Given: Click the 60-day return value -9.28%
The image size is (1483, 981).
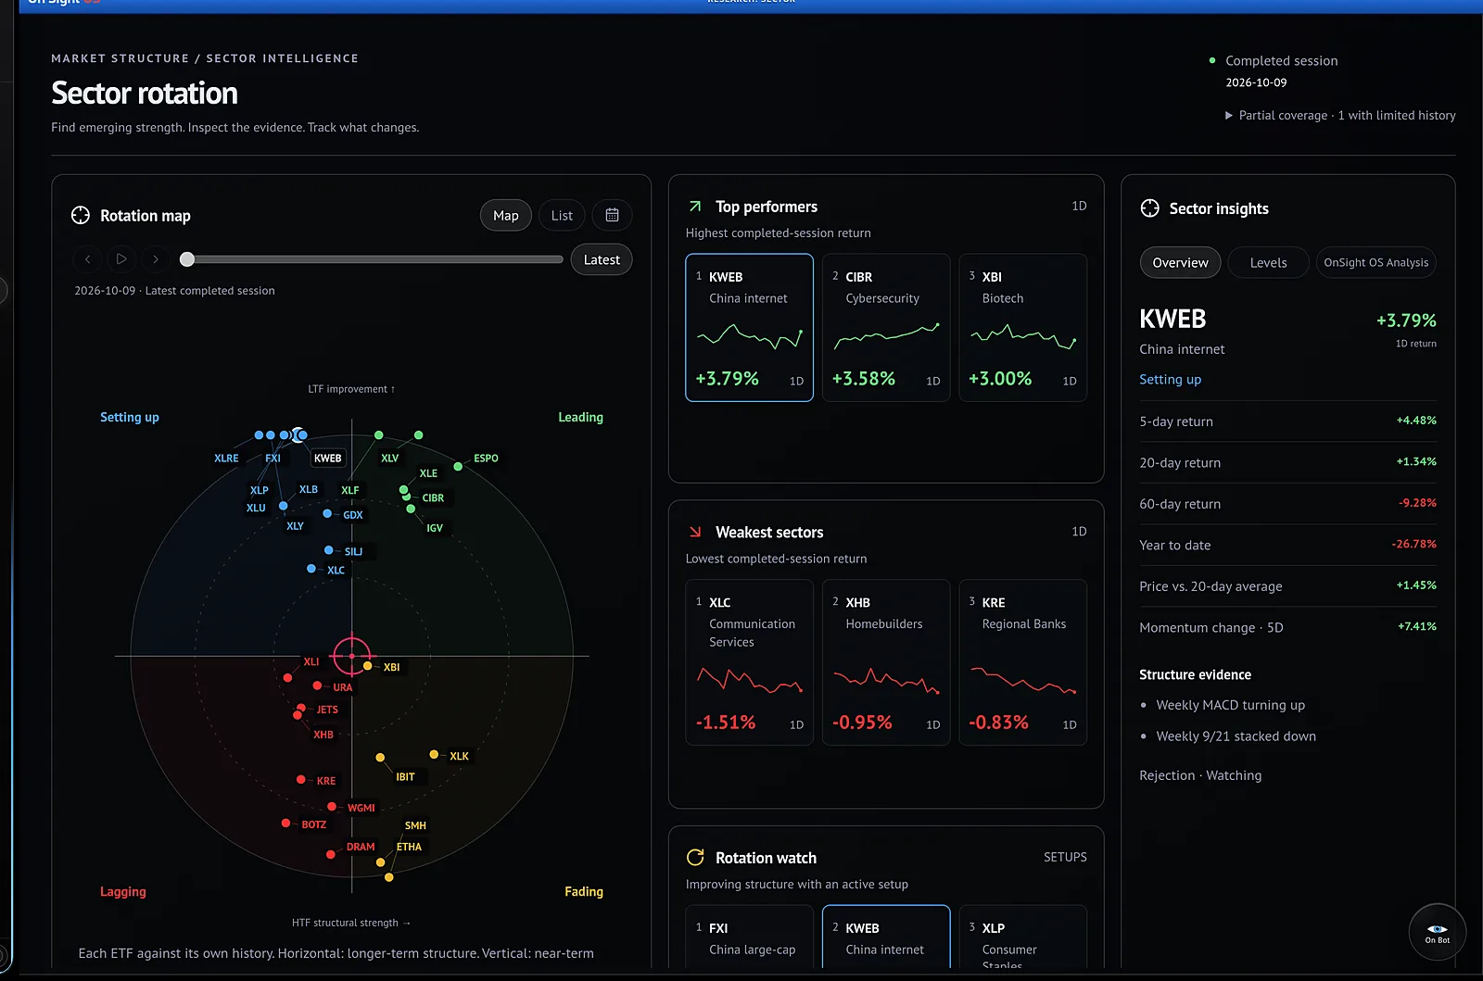Looking at the screenshot, I should [1417, 503].
